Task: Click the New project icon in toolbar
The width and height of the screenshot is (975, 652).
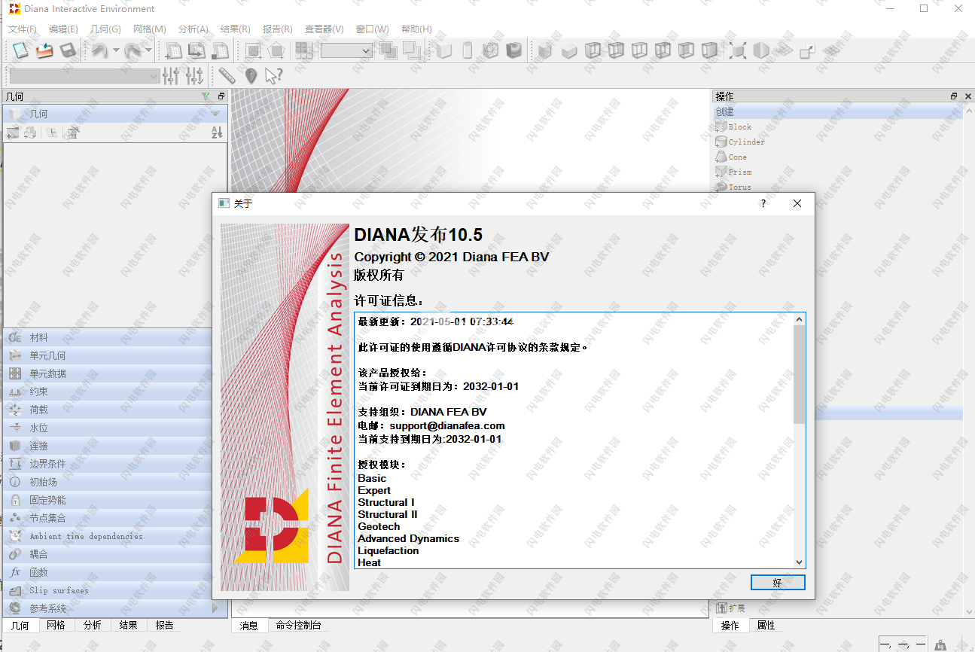Action: 20,50
